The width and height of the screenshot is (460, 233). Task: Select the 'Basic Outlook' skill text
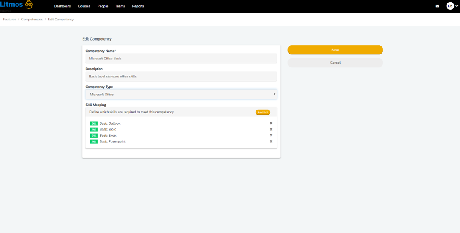click(x=110, y=123)
